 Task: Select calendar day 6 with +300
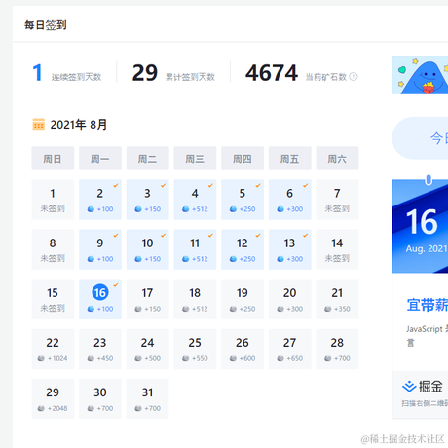click(x=289, y=200)
